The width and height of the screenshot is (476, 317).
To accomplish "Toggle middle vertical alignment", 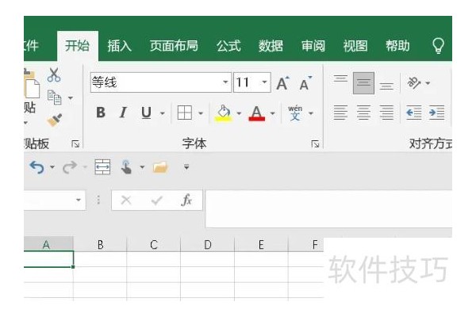I will 363,82.
